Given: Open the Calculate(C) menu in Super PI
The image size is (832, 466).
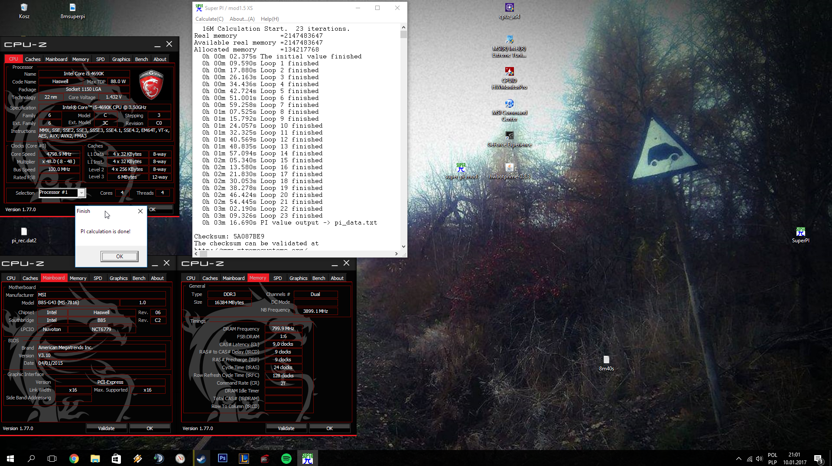Looking at the screenshot, I should pos(209,19).
